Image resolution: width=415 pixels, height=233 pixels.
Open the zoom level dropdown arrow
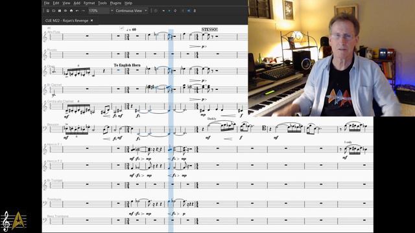[112, 11]
